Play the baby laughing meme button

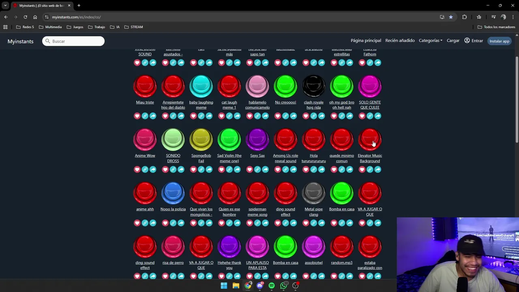201,86
